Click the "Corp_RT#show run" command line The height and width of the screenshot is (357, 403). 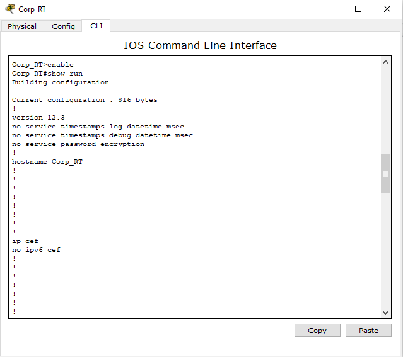tap(47, 74)
